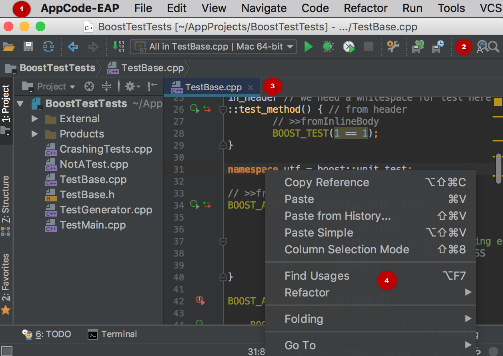Open build settings with the wrench icon
Viewport: 503px width, 356px height.
click(x=393, y=47)
